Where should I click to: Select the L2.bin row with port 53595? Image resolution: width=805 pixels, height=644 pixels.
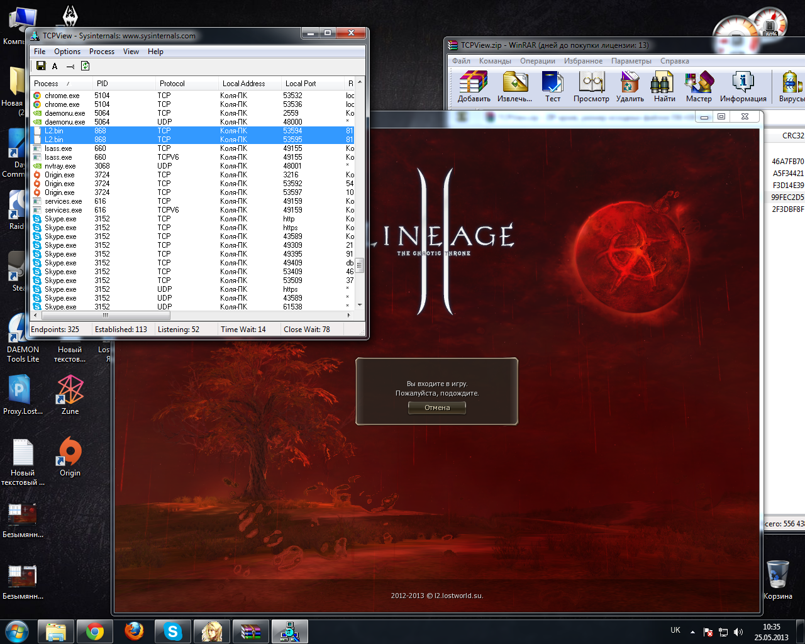coord(192,140)
